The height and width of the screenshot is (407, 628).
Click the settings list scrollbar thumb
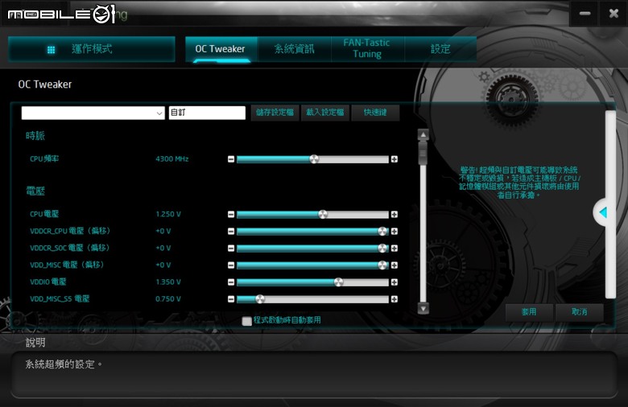(423, 154)
